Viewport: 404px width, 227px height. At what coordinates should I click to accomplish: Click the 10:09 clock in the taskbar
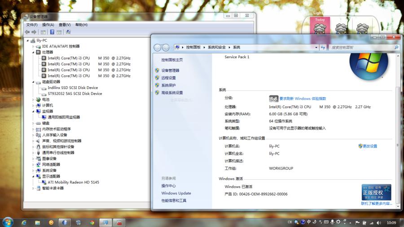click(x=391, y=223)
